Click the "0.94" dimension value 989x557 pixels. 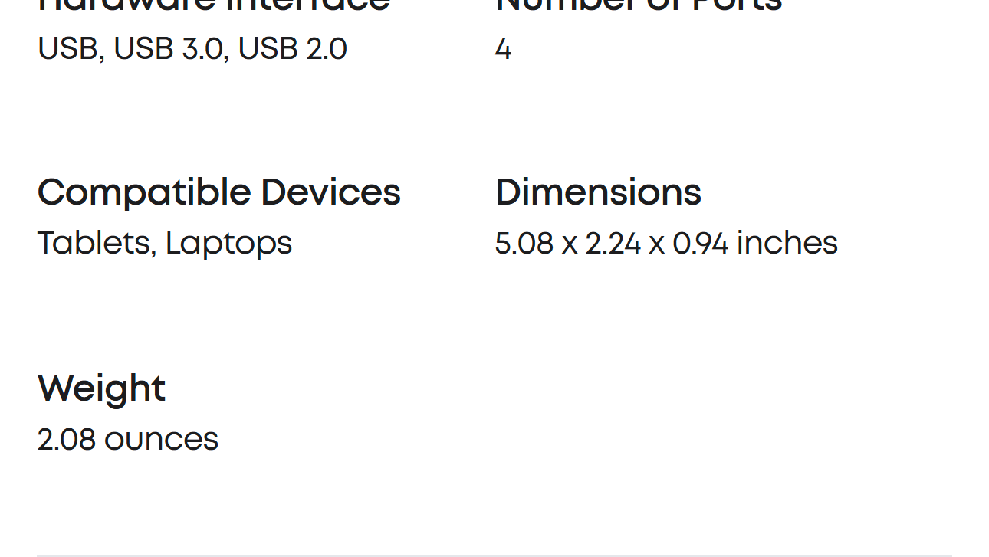[700, 244]
